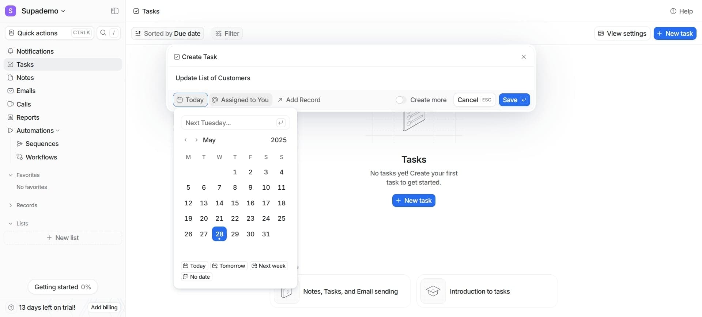Open Reports from the sidebar

click(27, 117)
